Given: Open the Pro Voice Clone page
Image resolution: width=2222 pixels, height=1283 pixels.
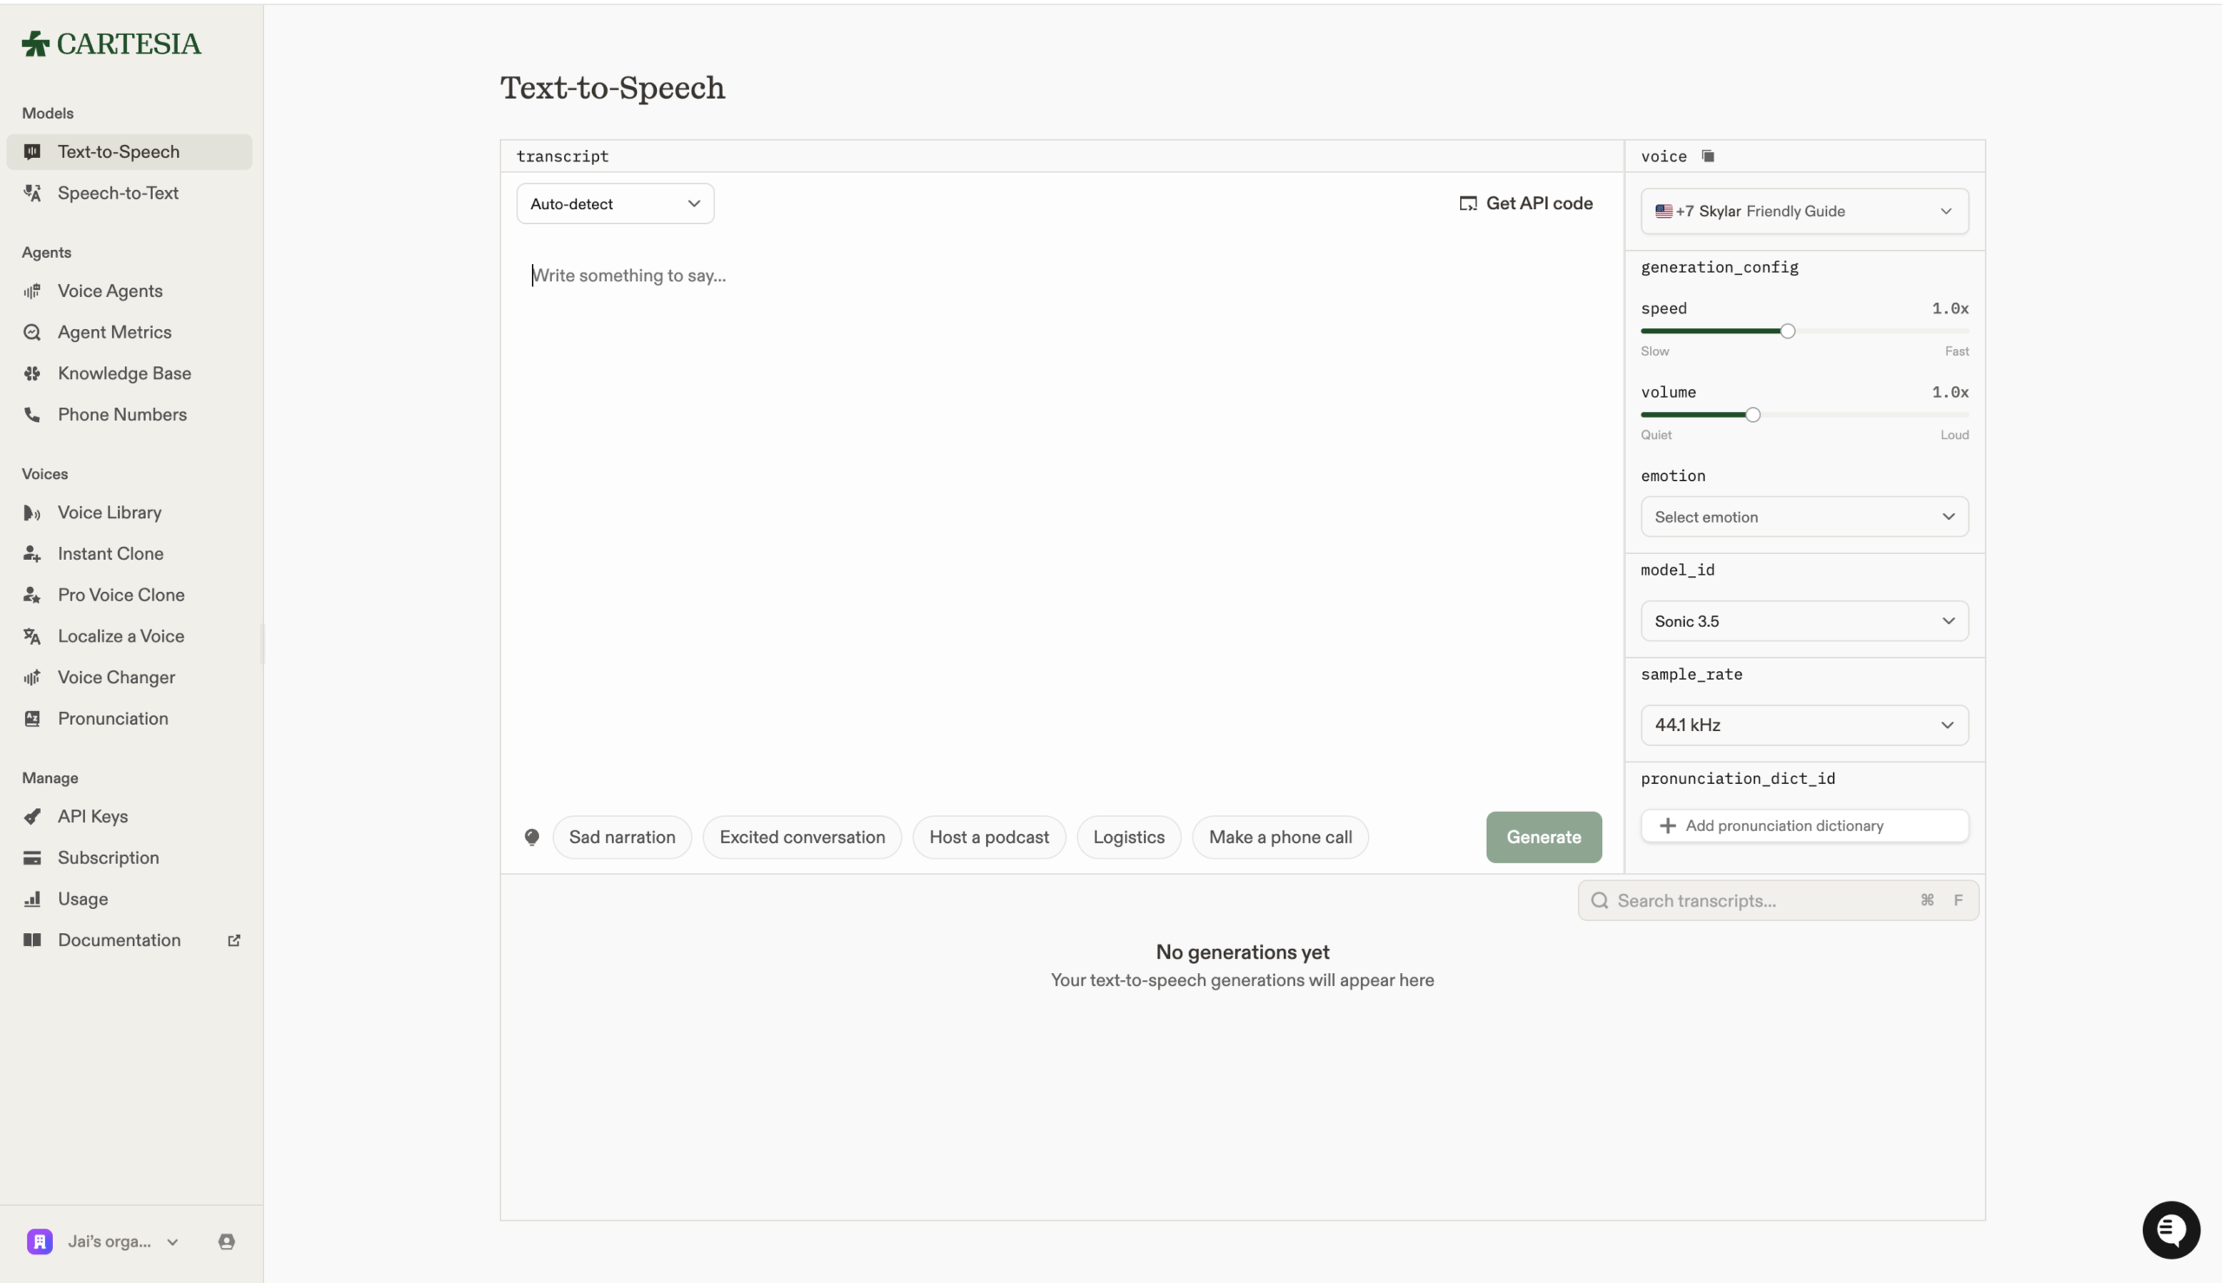Looking at the screenshot, I should pyautogui.click(x=129, y=595).
